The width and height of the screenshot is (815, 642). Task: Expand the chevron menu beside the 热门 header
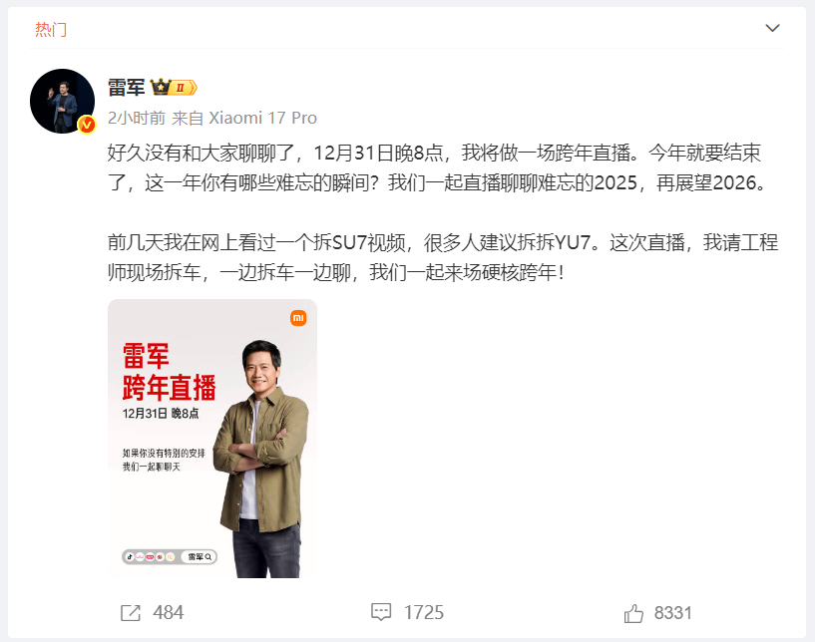click(x=772, y=28)
